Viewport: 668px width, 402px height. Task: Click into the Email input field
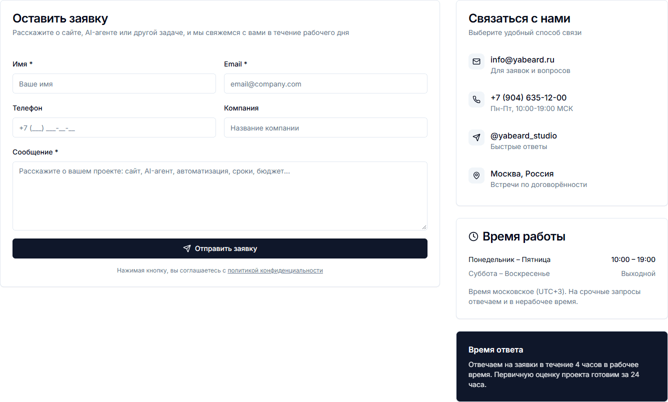[x=325, y=83]
